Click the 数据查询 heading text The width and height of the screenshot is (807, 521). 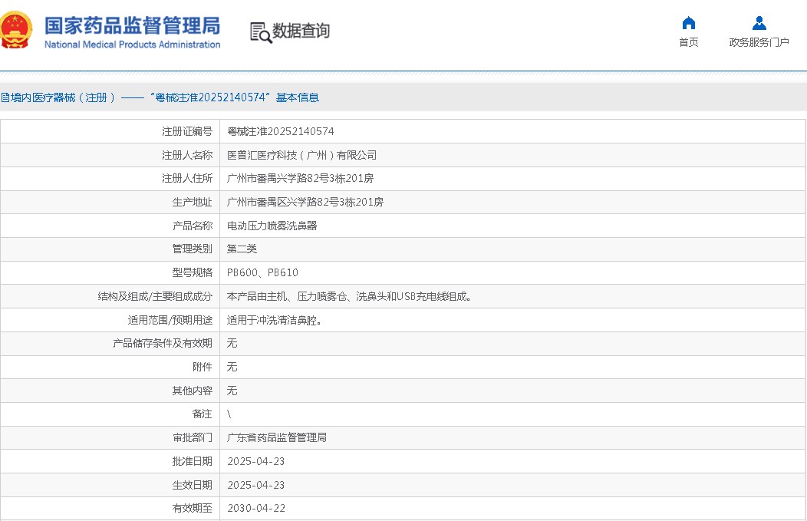tap(301, 31)
